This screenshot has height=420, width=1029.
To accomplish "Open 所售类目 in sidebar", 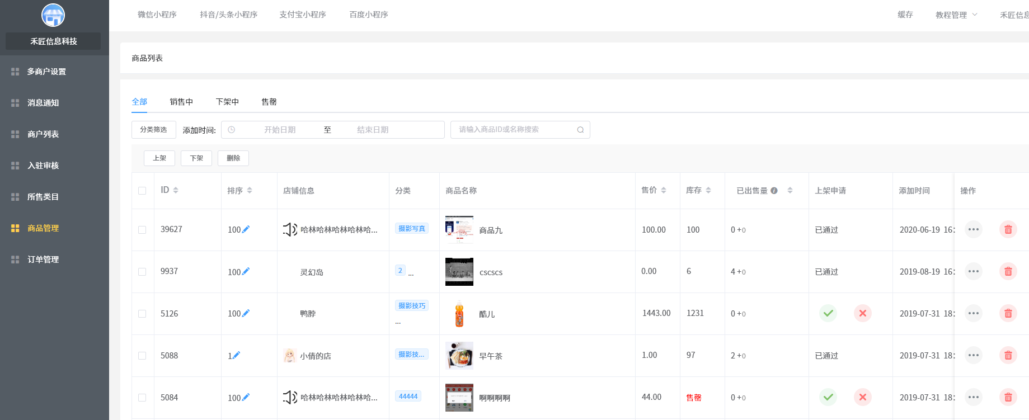I will [43, 197].
